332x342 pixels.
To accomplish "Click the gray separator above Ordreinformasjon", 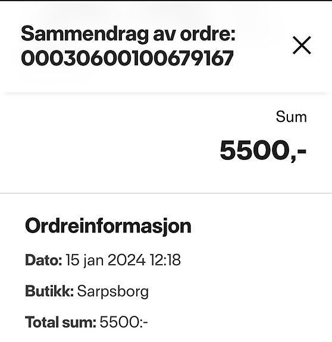I will (166, 193).
